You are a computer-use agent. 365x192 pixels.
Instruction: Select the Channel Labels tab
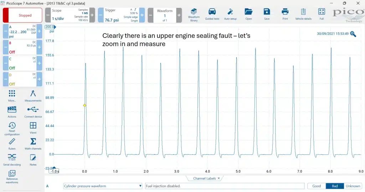click(204, 178)
